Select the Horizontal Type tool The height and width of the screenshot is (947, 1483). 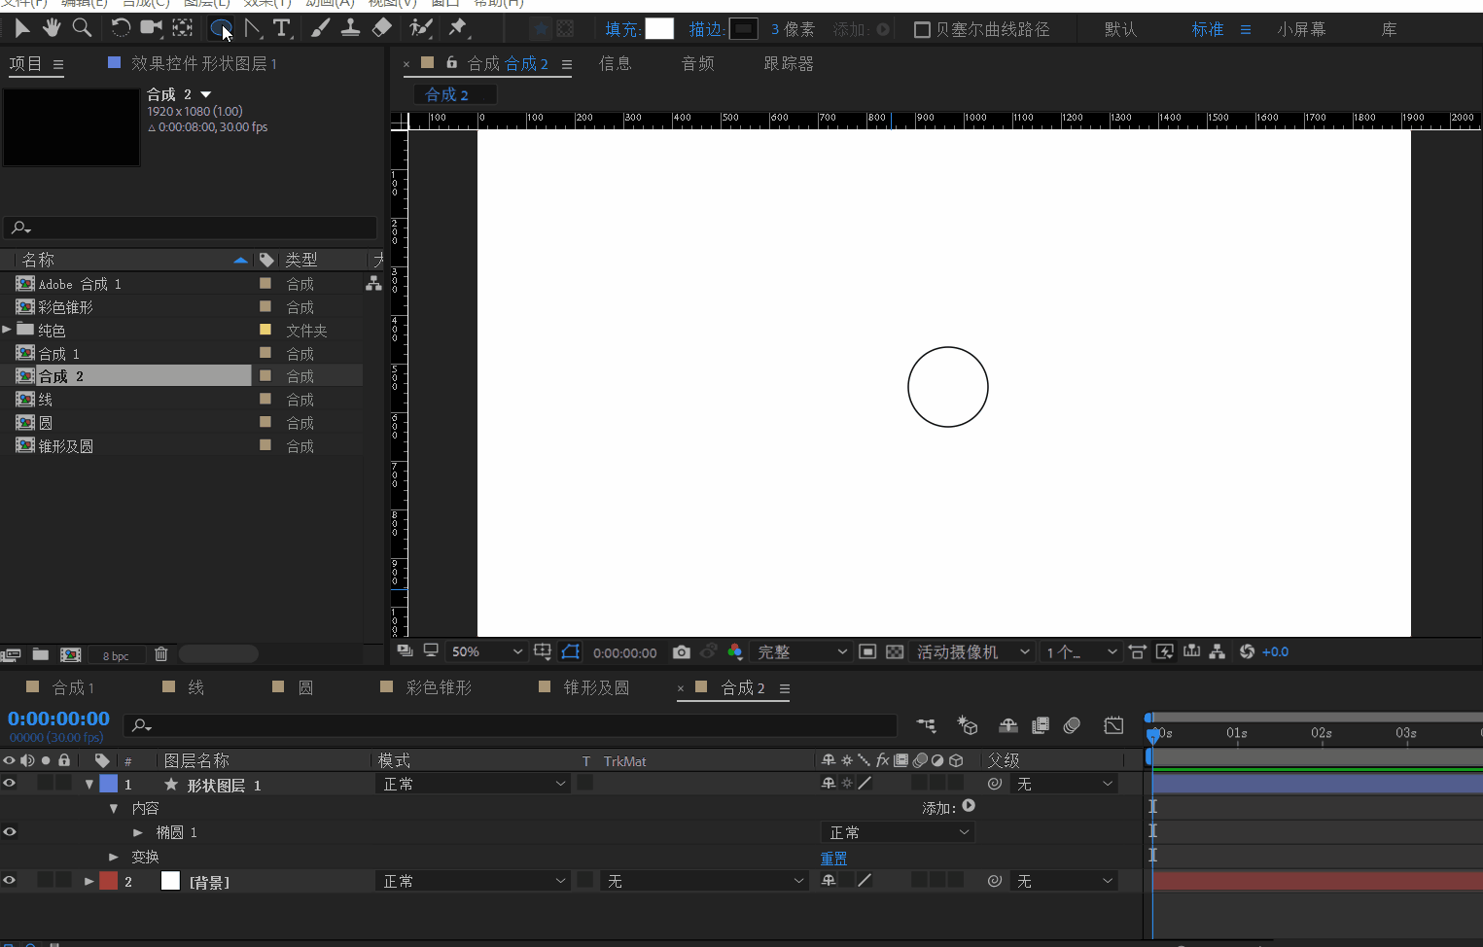pos(282,28)
